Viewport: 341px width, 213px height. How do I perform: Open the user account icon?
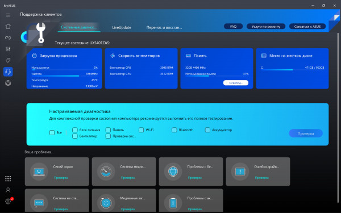(8, 190)
